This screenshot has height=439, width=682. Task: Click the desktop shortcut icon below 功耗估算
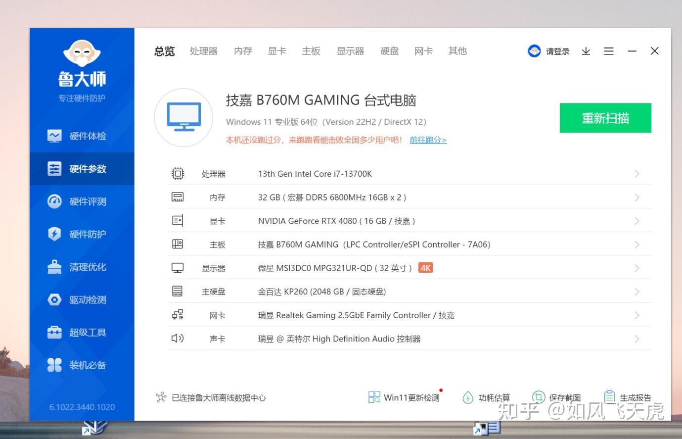(x=487, y=428)
